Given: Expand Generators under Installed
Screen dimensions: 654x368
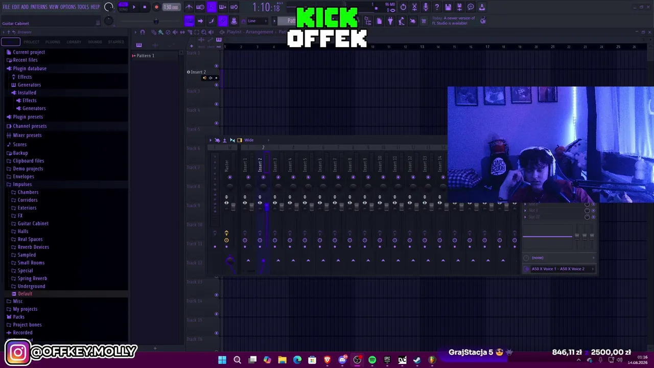Looking at the screenshot, I should pyautogui.click(x=34, y=108).
